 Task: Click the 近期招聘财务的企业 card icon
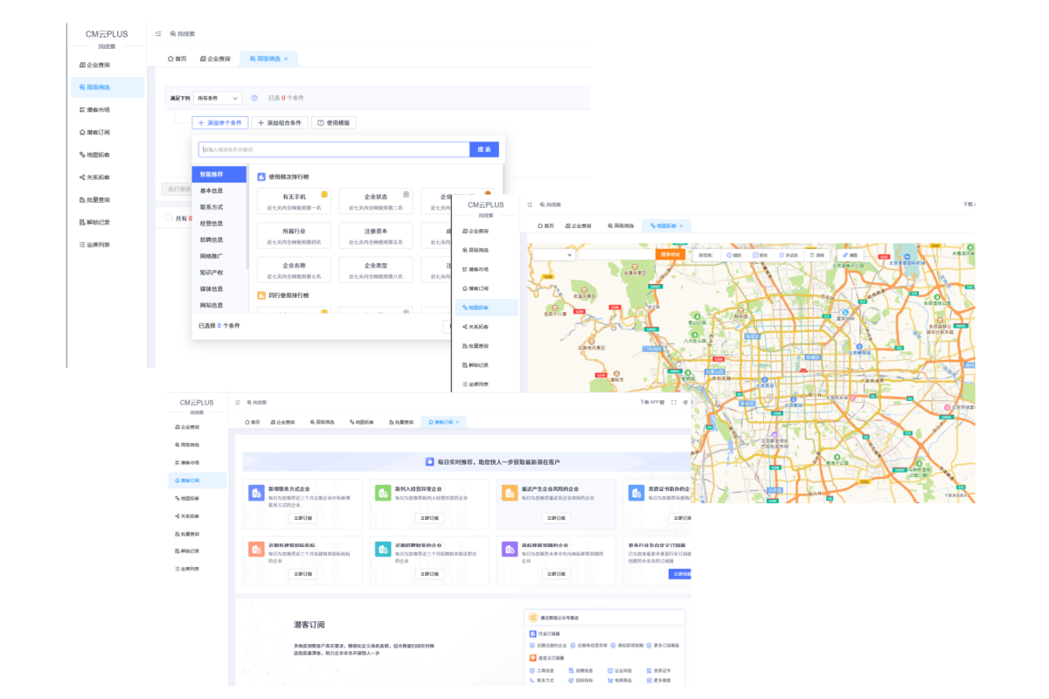(x=383, y=549)
